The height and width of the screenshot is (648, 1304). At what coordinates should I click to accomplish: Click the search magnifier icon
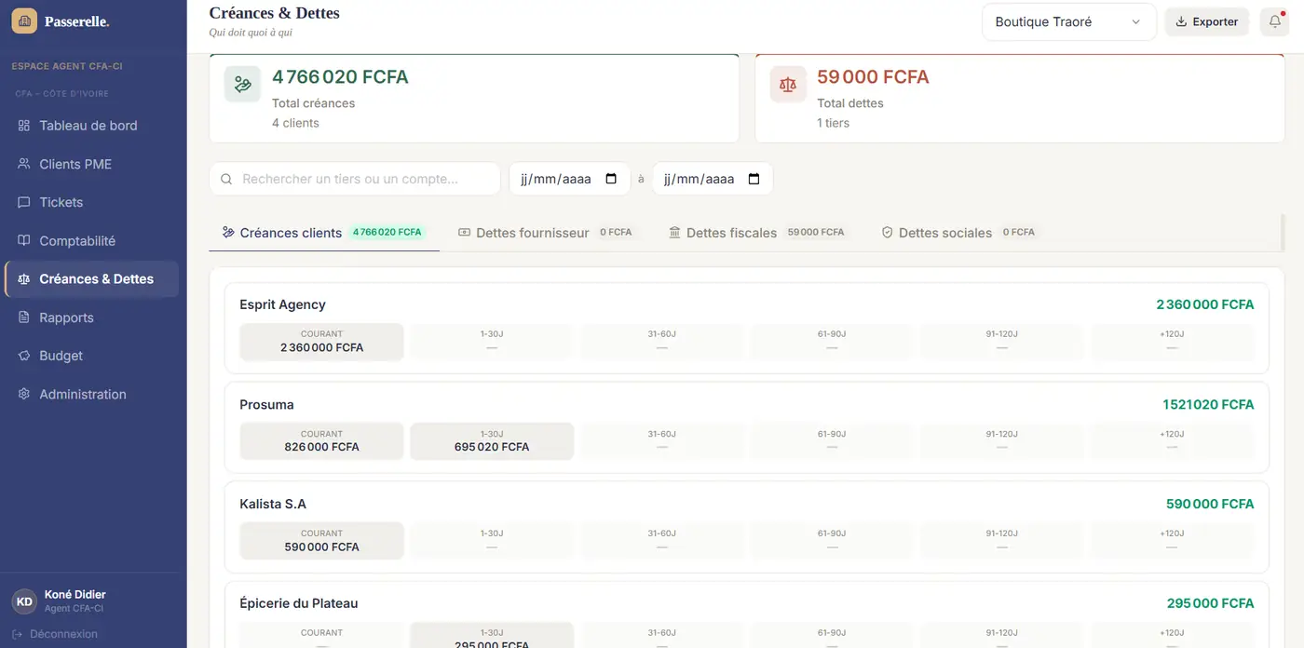pos(226,179)
